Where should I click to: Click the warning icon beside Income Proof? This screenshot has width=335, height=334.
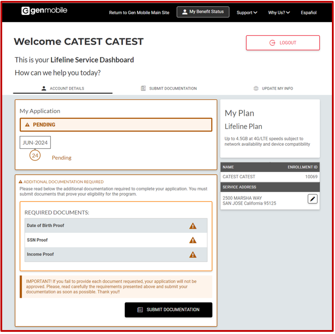(193, 255)
